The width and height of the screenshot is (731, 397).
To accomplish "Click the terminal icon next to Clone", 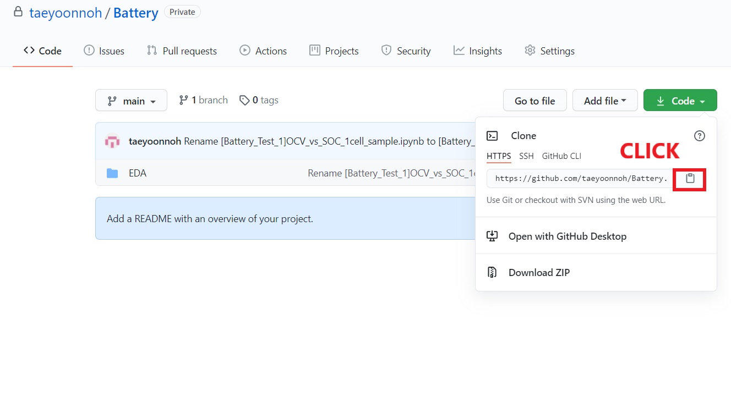I will [x=493, y=136].
